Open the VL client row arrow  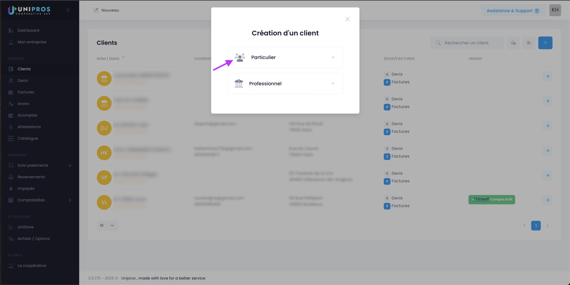tap(547, 200)
